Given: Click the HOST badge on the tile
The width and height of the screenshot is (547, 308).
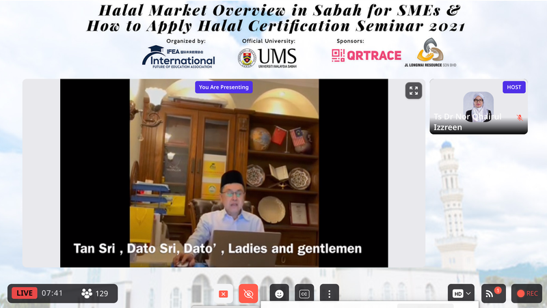Looking at the screenshot, I should pos(514,87).
